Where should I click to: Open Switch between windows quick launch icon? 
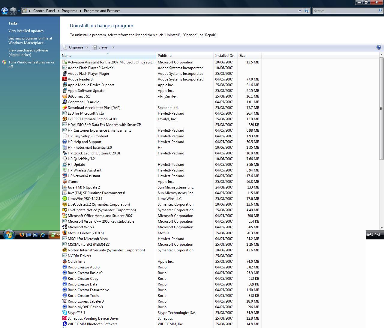click(x=36, y=235)
